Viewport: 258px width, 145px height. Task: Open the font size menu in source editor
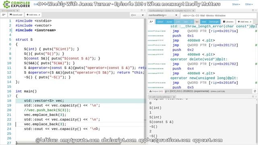pos(4,15)
